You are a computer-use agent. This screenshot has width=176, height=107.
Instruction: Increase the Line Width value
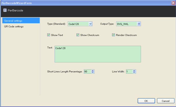[x=134, y=71]
